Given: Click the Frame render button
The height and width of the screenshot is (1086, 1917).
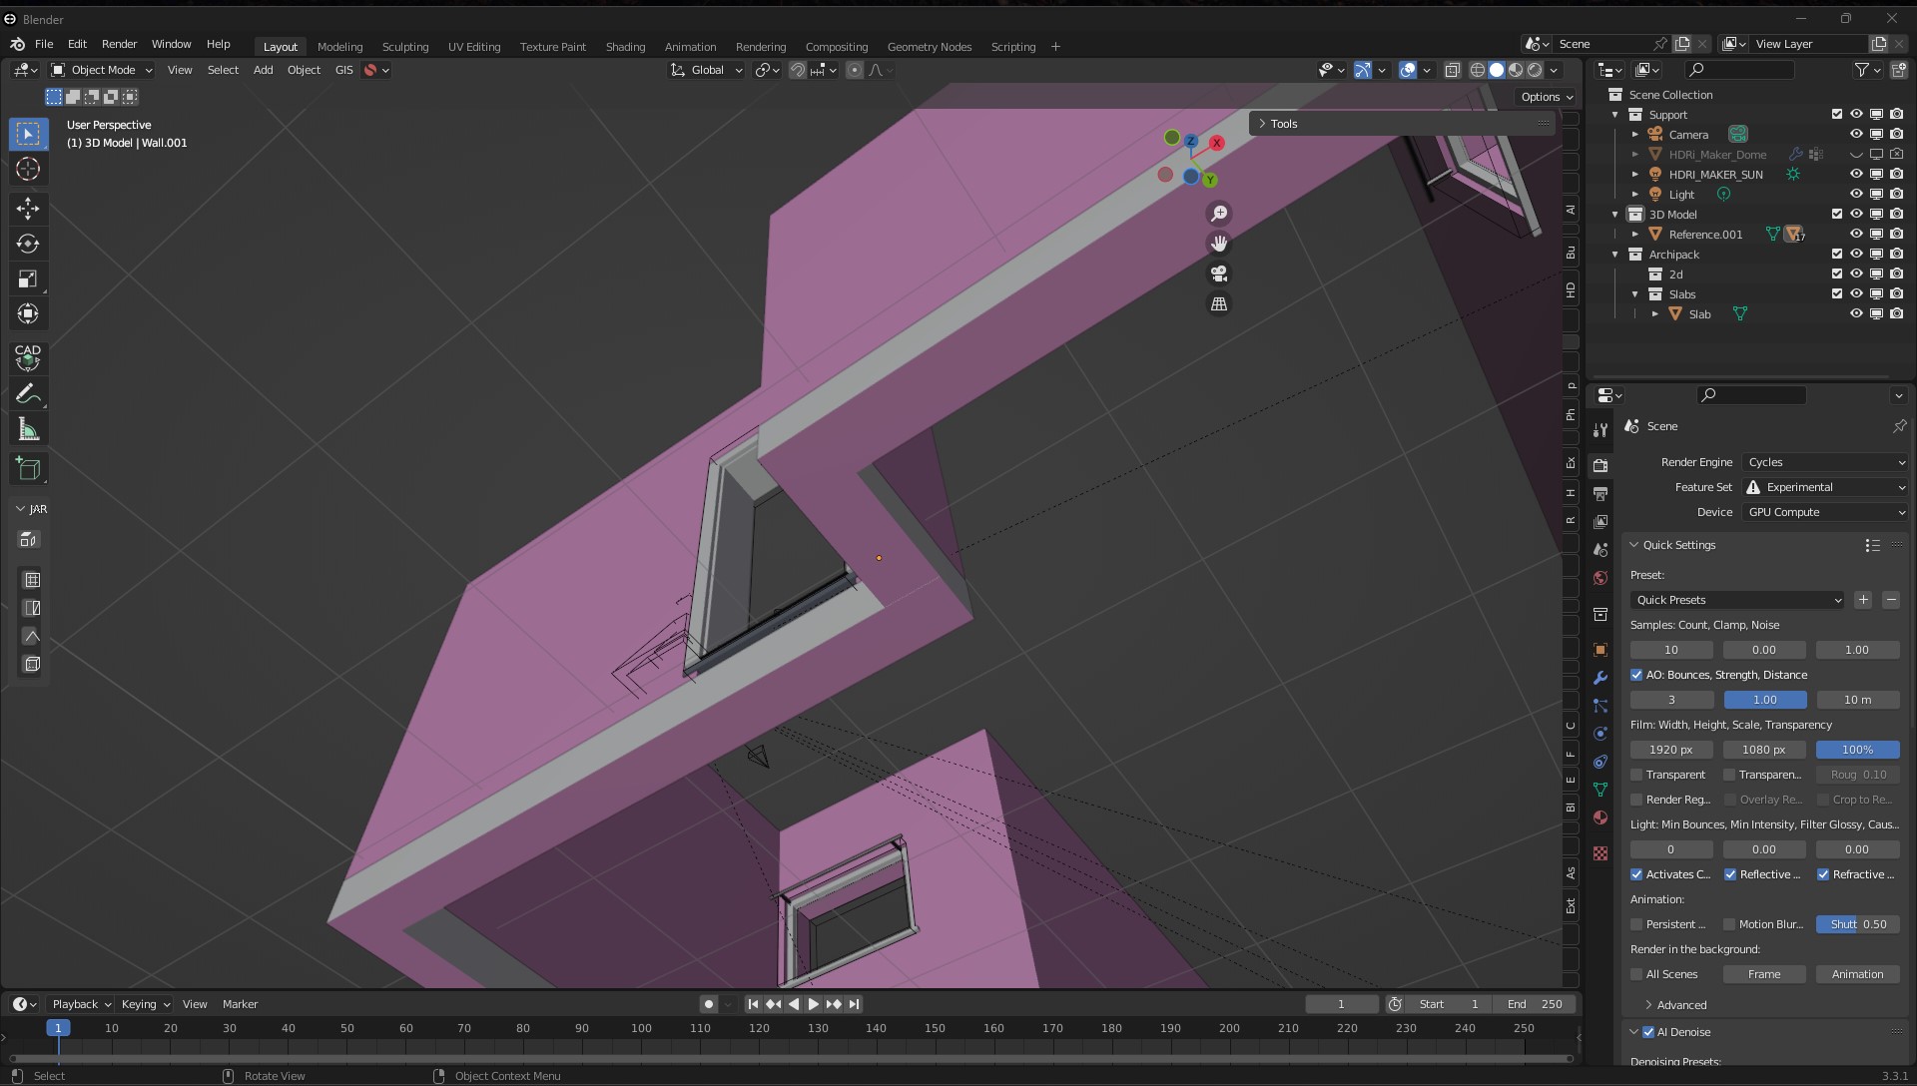Looking at the screenshot, I should (x=1764, y=974).
